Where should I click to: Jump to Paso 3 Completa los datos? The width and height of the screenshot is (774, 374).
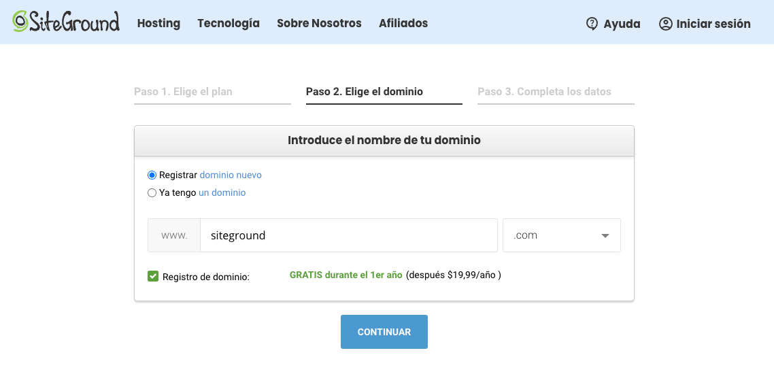(x=544, y=92)
